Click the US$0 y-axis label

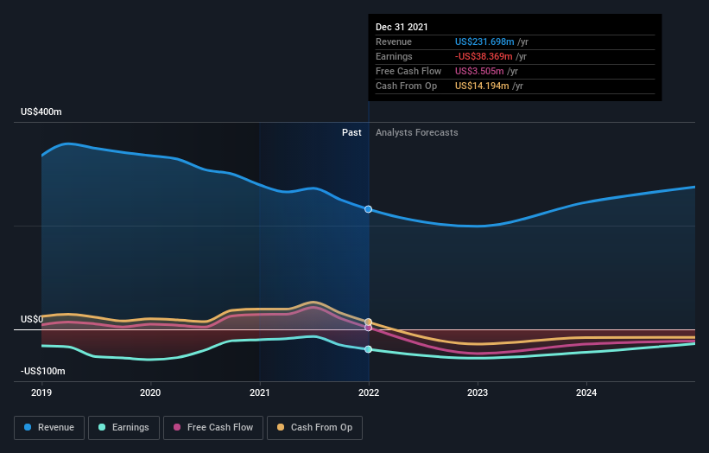32,320
